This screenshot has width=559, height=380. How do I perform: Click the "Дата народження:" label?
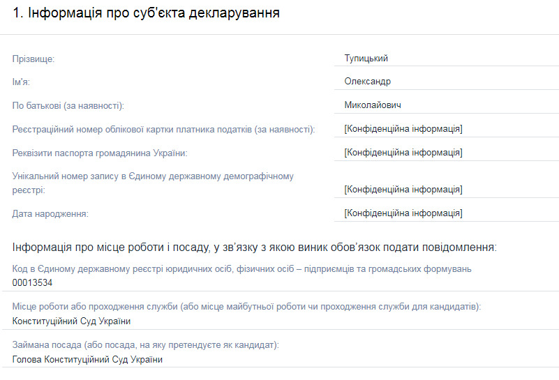click(x=50, y=213)
